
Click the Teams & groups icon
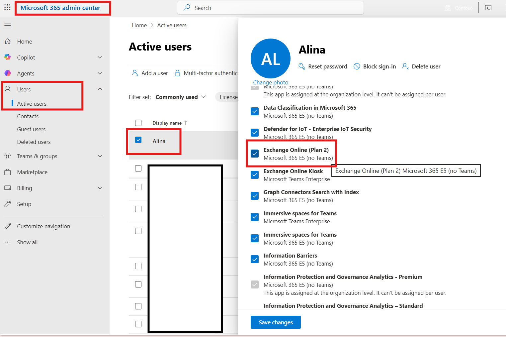tap(8, 156)
